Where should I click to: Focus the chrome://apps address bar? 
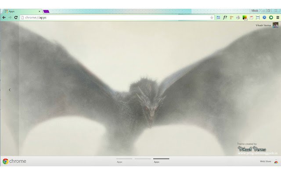tap(116, 17)
